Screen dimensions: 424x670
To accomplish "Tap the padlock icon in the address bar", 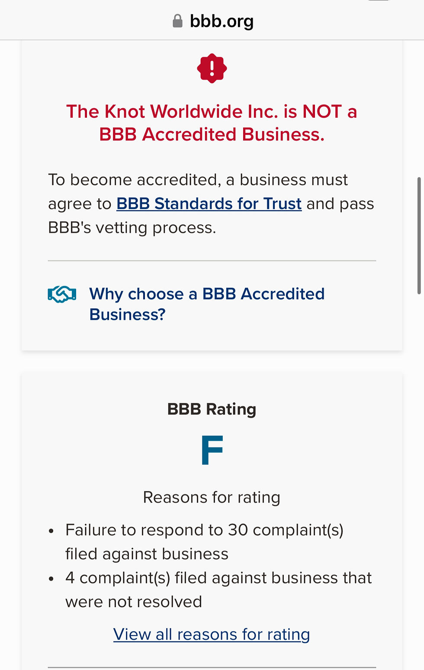I will click(178, 20).
